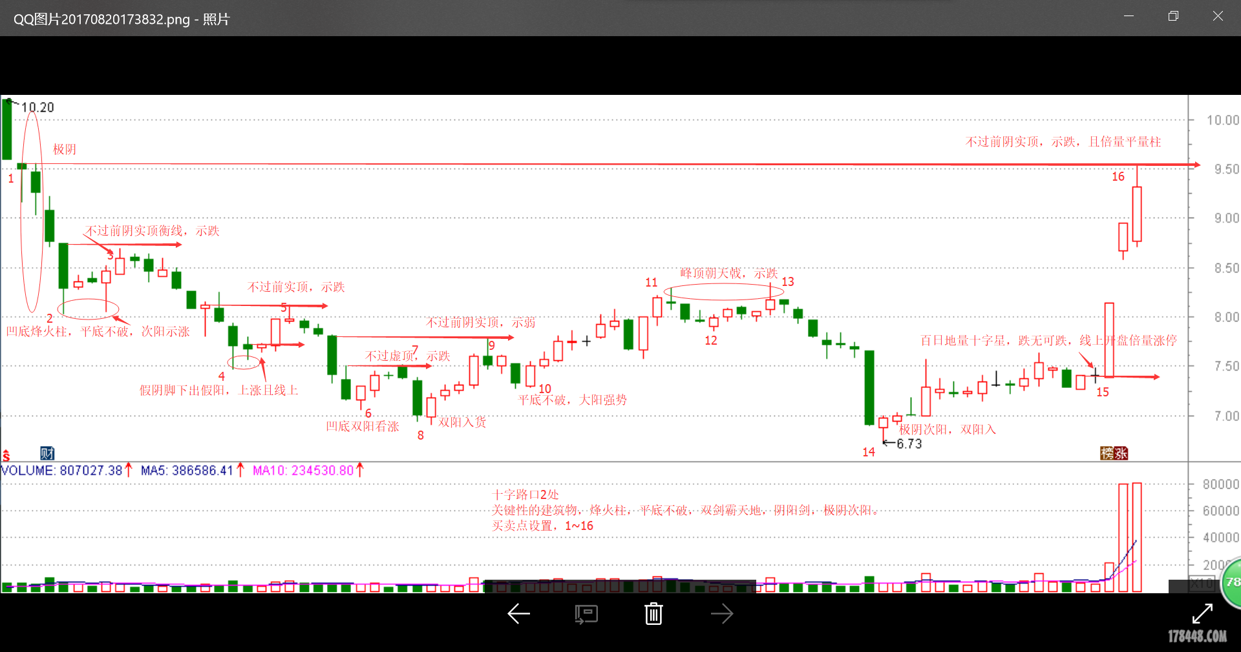
Task: Click the 峰顶朝天戟,示跌 annotation
Action: click(728, 273)
